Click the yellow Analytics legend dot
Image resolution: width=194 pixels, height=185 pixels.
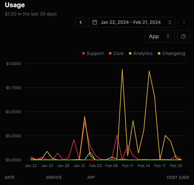click(130, 54)
